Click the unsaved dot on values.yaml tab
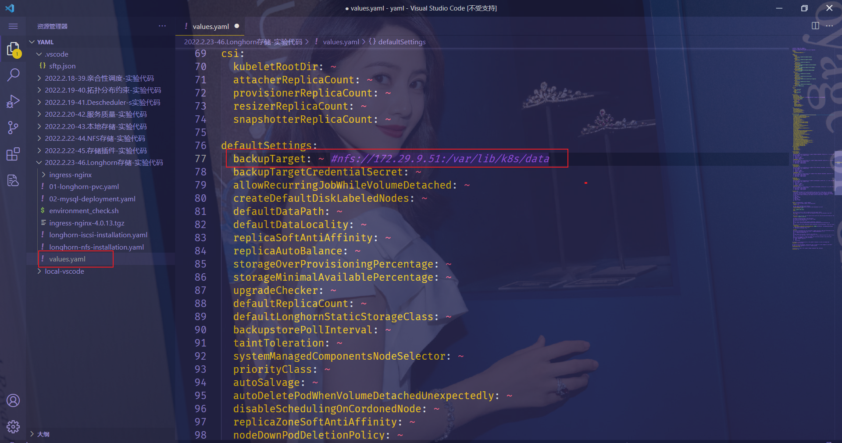The width and height of the screenshot is (842, 443). pos(237,26)
